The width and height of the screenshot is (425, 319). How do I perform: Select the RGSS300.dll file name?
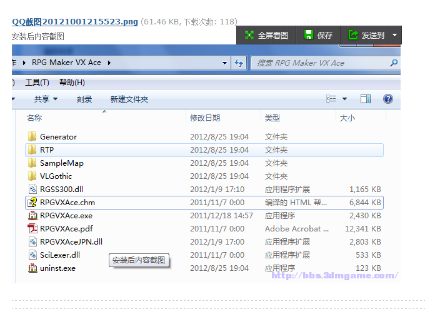(61, 189)
